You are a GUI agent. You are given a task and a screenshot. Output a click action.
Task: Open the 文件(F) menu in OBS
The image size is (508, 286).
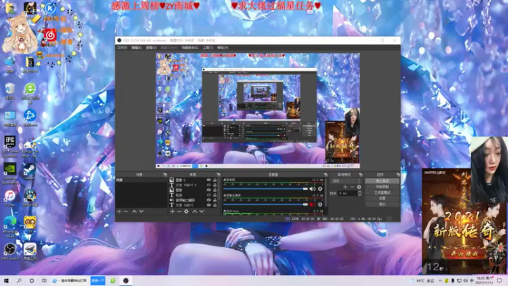point(122,48)
